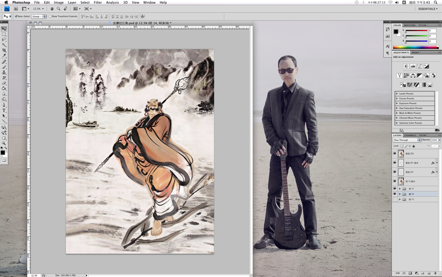
Task: Add a Black & White adjustment
Action: pos(420,75)
